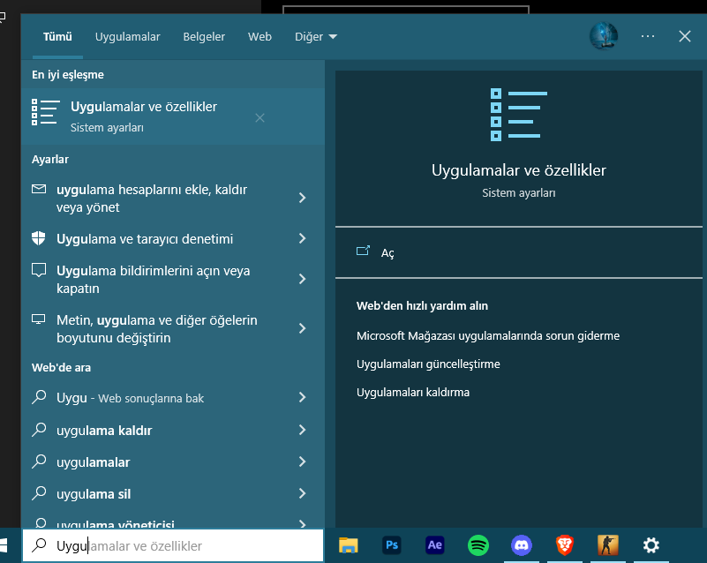Click the magnifier icon in search box

(39, 545)
